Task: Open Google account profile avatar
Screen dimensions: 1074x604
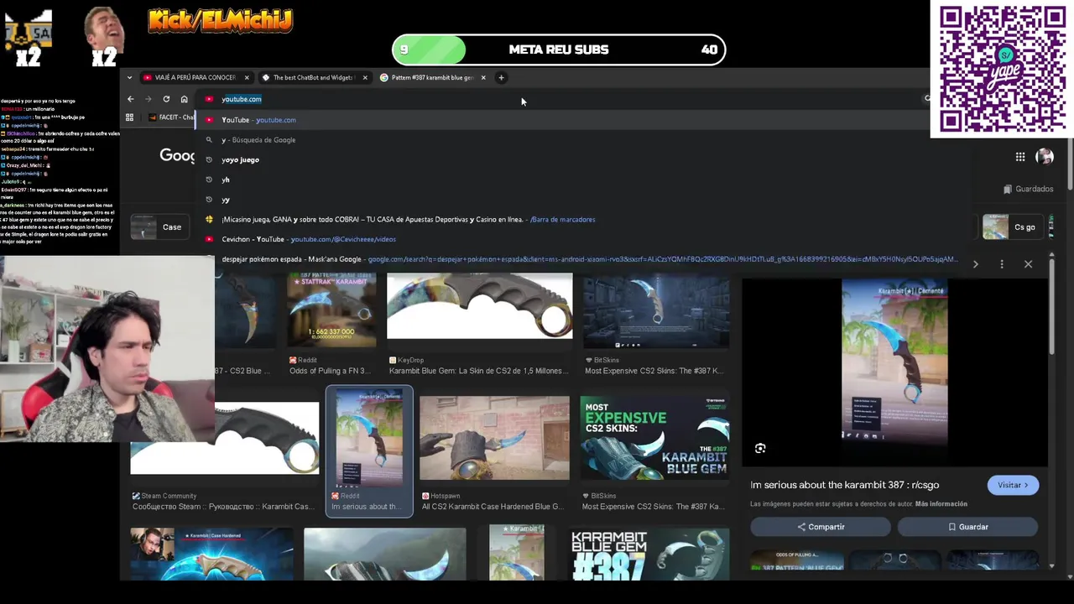Action: (x=1045, y=157)
